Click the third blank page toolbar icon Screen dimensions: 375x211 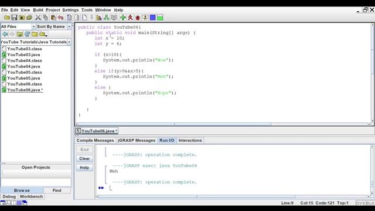click(x=84, y=18)
